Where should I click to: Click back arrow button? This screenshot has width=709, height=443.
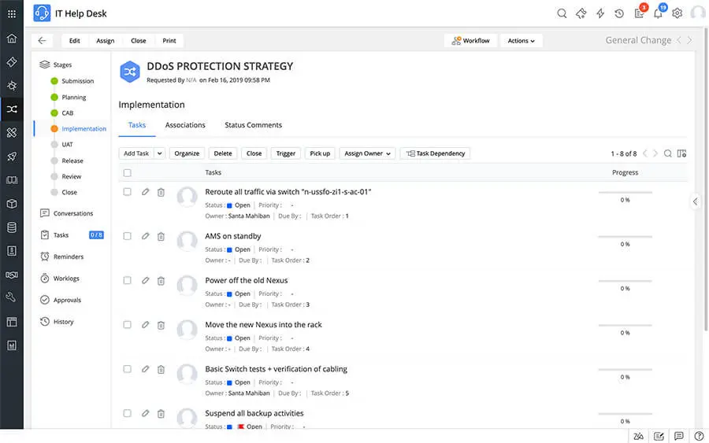(42, 41)
